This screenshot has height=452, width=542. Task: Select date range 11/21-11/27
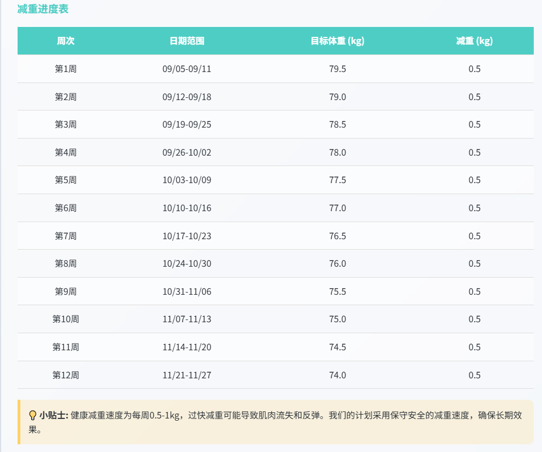(x=187, y=375)
